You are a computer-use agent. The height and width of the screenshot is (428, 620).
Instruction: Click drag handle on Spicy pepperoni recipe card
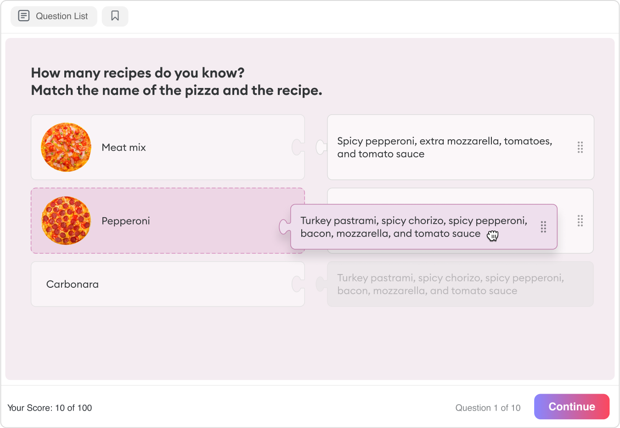point(580,147)
